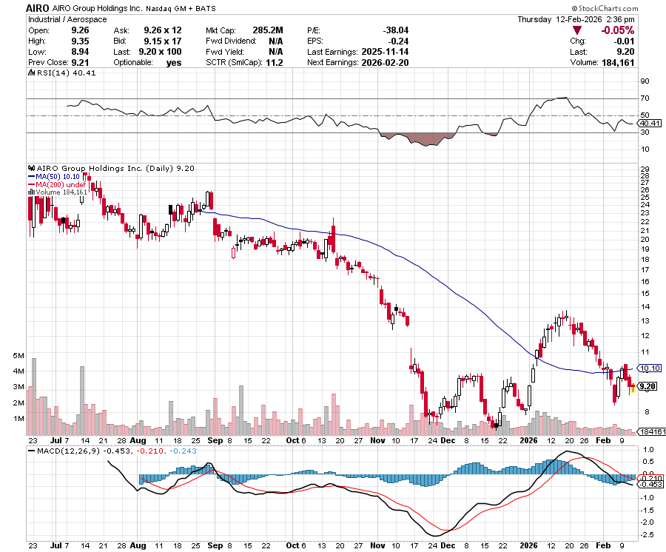Click the High value 9.35
Viewport: 666px width, 552px height.
(80, 41)
